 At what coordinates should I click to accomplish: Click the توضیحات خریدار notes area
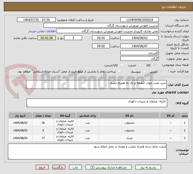coord(87,151)
